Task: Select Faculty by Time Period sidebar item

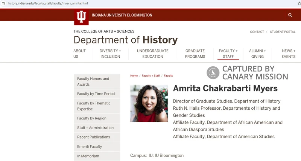Action: pos(97,94)
